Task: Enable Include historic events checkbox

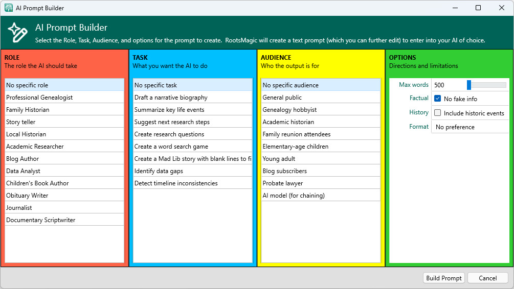Action: point(438,113)
